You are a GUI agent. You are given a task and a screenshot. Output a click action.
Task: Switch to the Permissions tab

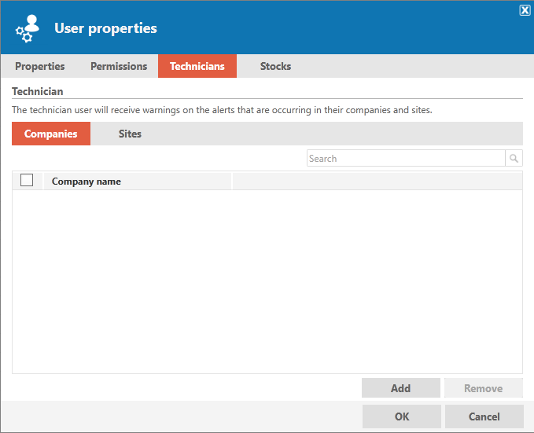point(119,66)
